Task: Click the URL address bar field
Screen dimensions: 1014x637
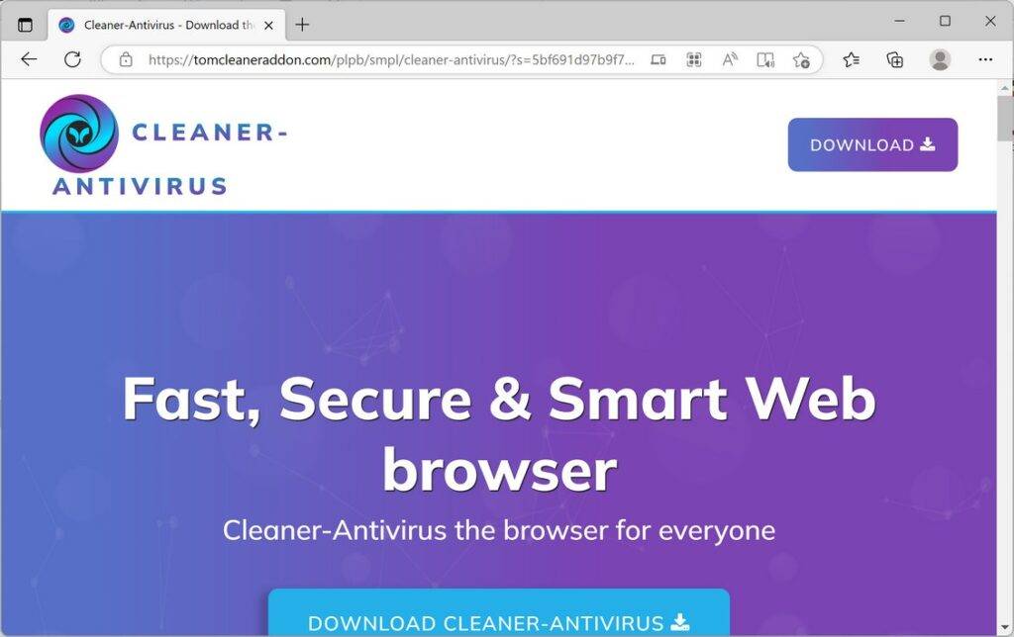Action: [x=390, y=60]
